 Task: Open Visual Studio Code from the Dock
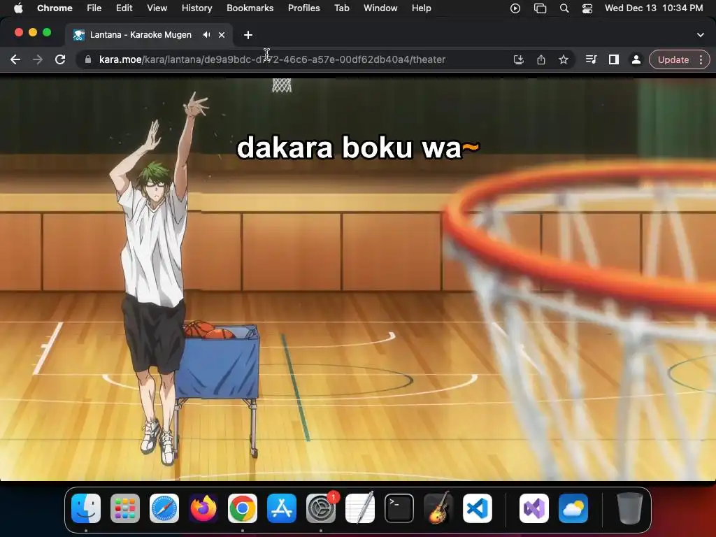click(x=477, y=508)
